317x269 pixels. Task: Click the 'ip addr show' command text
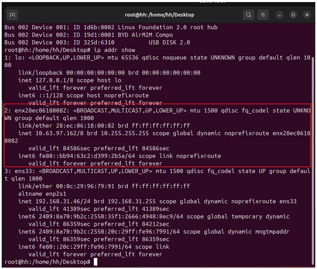[x=114, y=50]
